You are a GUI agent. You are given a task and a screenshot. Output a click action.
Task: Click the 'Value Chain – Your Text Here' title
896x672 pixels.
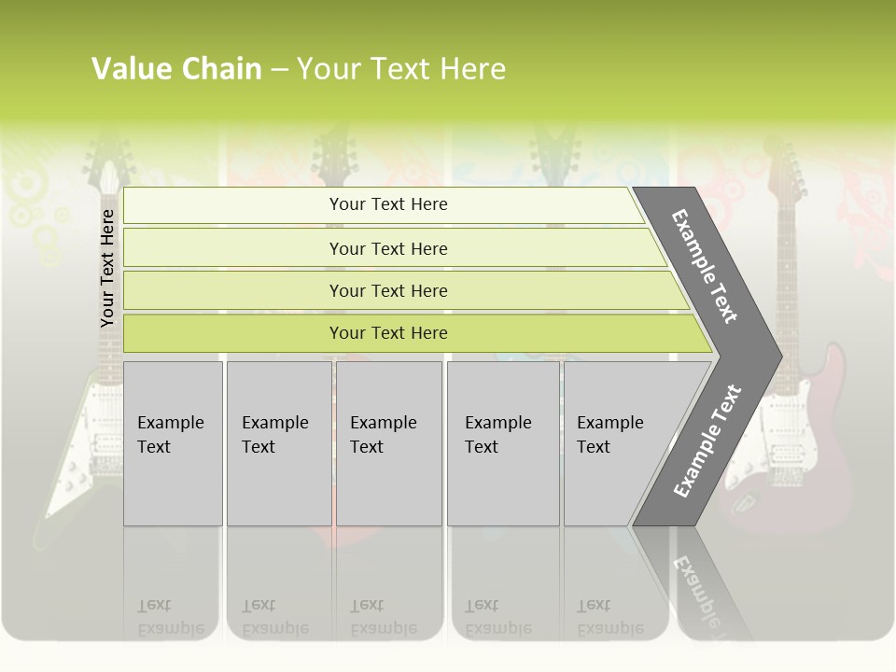[299, 68]
